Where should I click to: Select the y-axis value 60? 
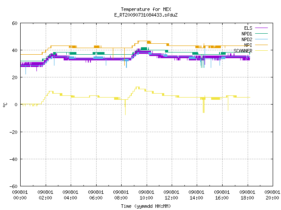pos(14,23)
